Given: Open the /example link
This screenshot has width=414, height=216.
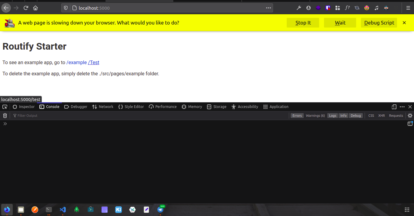Looking at the screenshot, I should tap(77, 62).
